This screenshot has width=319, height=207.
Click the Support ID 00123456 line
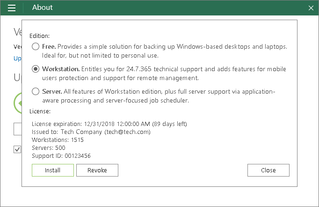pos(61,155)
